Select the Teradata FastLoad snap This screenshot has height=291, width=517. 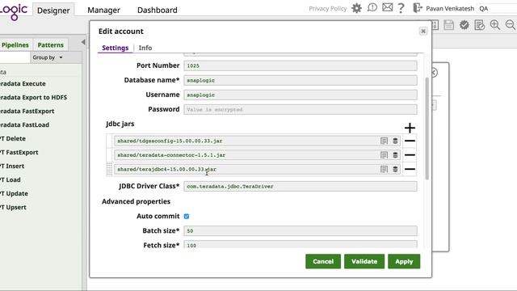click(x=24, y=125)
